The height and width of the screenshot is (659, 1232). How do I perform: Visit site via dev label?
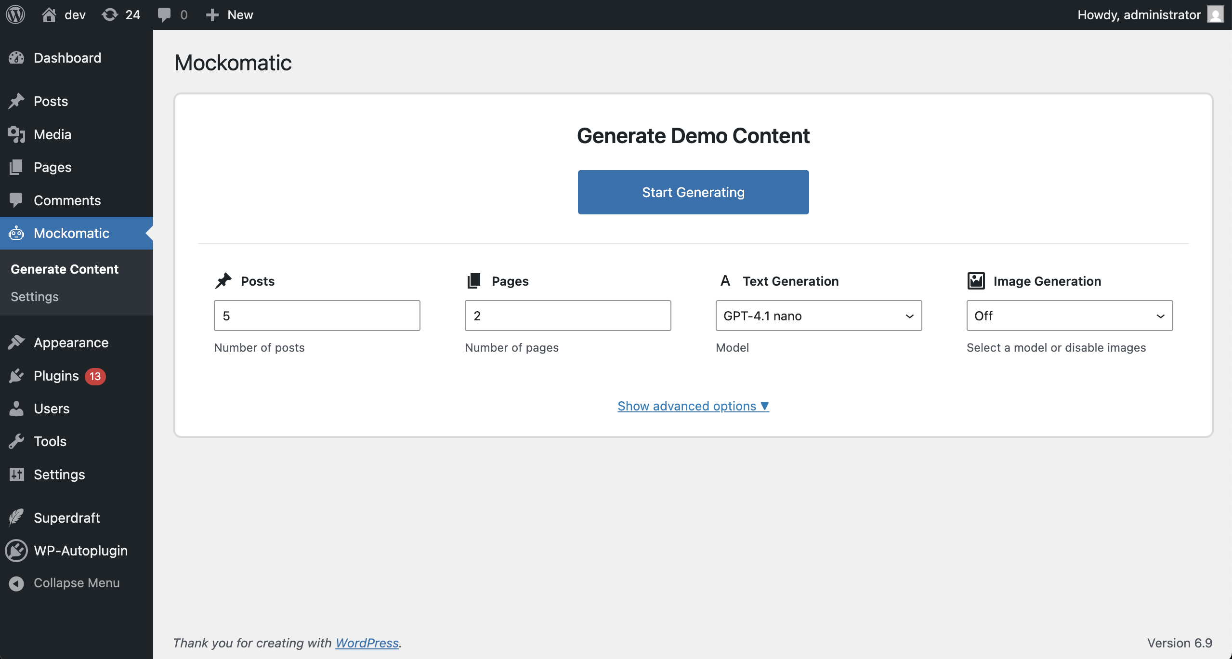pos(75,15)
